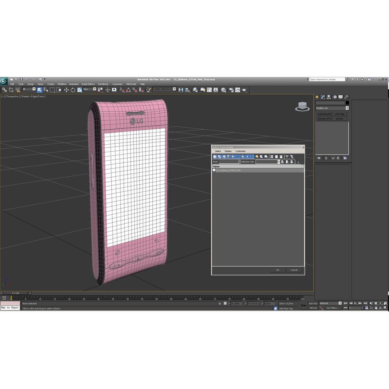The width and height of the screenshot is (389, 389).
Task: Open the Modify command panel tab
Action: [x=323, y=97]
